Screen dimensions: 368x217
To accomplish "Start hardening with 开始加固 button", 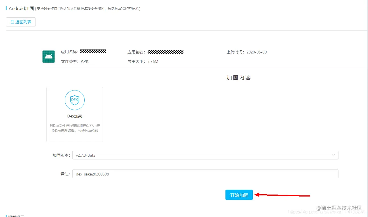I will (239, 195).
